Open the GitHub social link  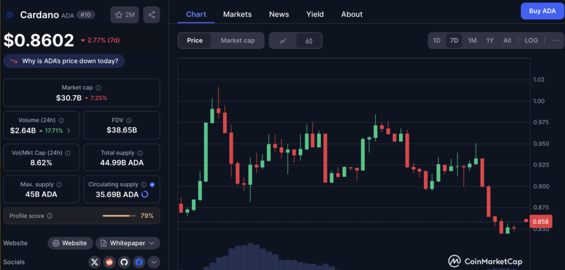click(124, 262)
